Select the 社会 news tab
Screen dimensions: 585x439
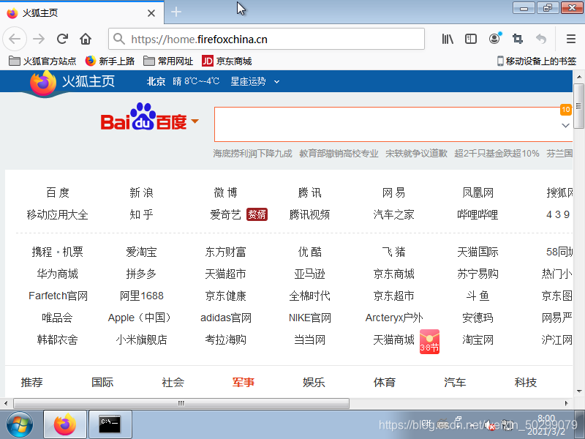(x=173, y=382)
